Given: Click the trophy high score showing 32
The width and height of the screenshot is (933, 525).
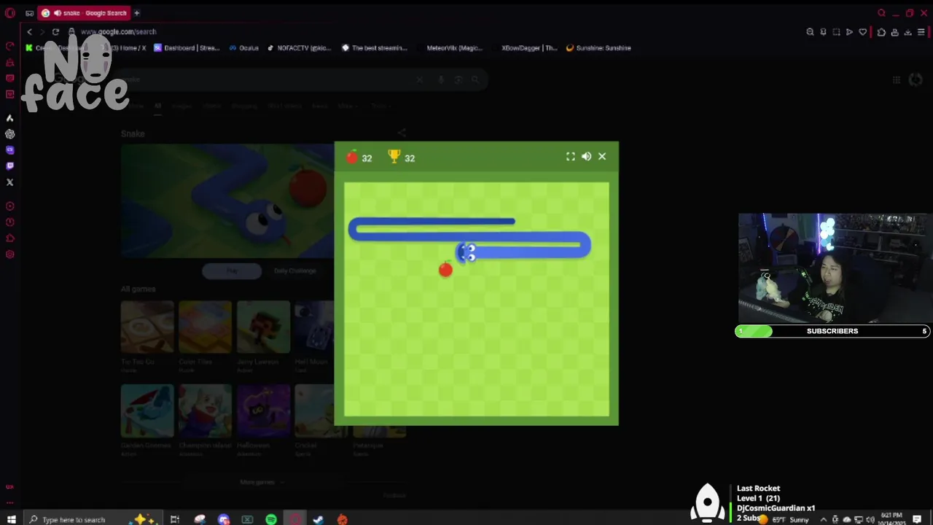Looking at the screenshot, I should pyautogui.click(x=401, y=157).
